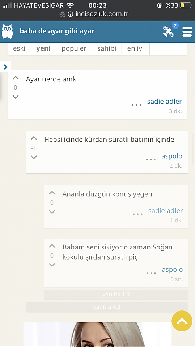
Task: Open the hamburger menu
Action: click(x=187, y=32)
